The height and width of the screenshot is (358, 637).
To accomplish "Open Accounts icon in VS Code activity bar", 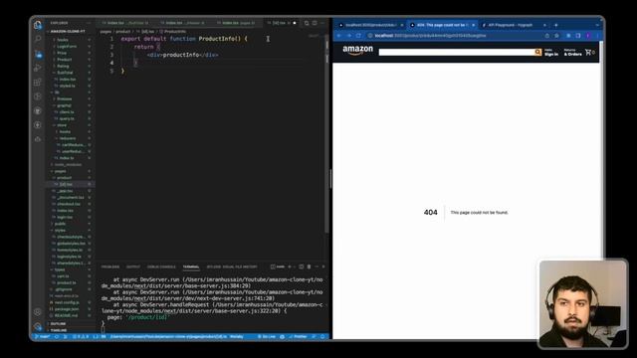I will (x=38, y=311).
